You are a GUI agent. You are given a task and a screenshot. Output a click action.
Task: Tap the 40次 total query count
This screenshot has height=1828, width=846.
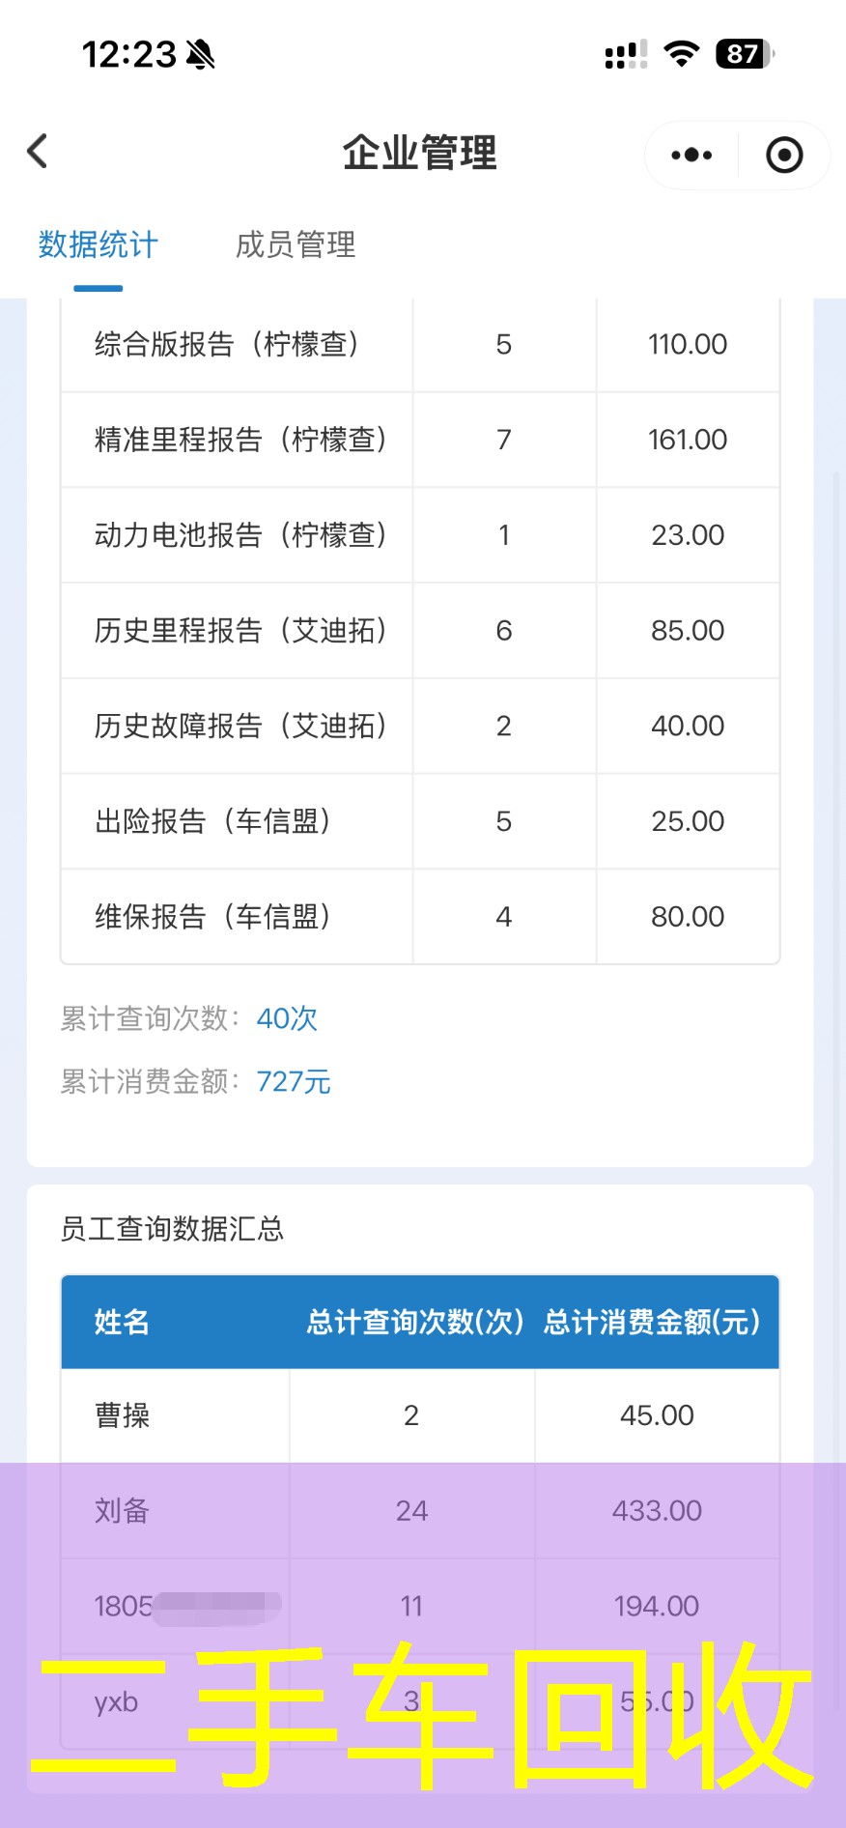click(x=287, y=1018)
